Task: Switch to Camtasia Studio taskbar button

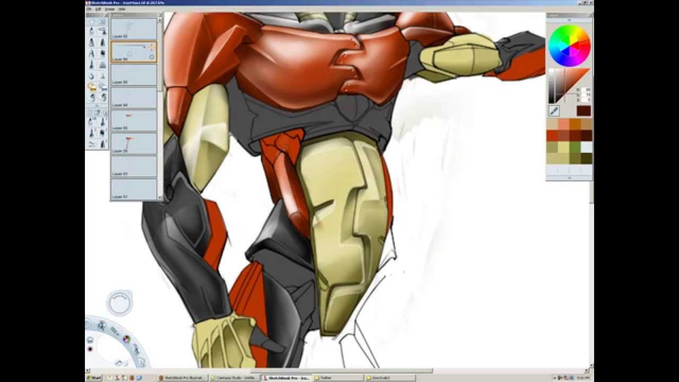Action: tap(235, 378)
